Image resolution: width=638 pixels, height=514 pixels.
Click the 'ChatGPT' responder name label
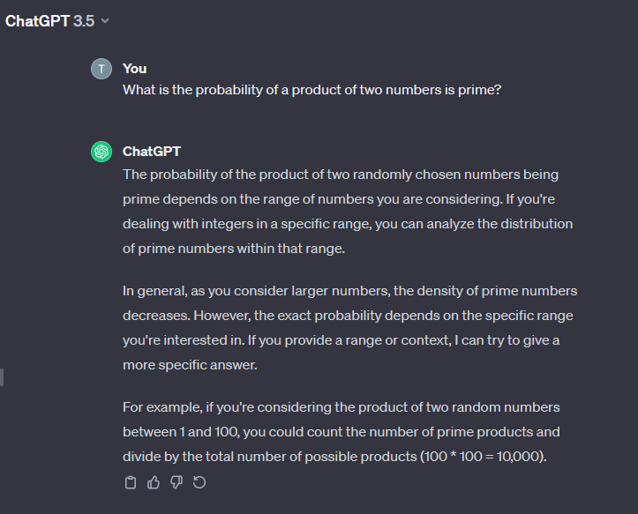(152, 152)
